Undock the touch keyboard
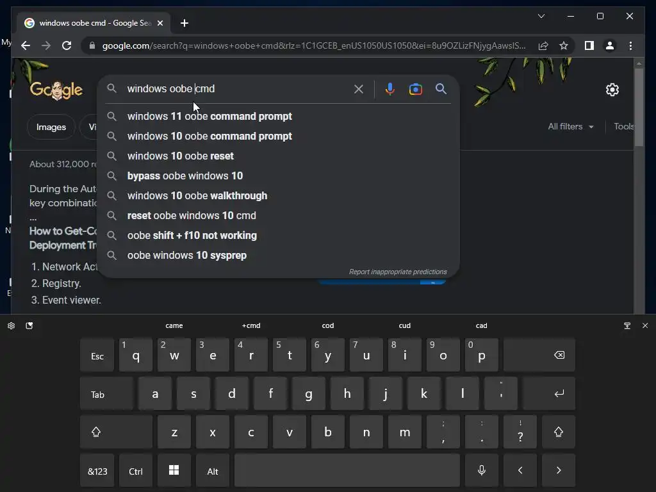Screen dimensions: 656x492 pos(627,325)
